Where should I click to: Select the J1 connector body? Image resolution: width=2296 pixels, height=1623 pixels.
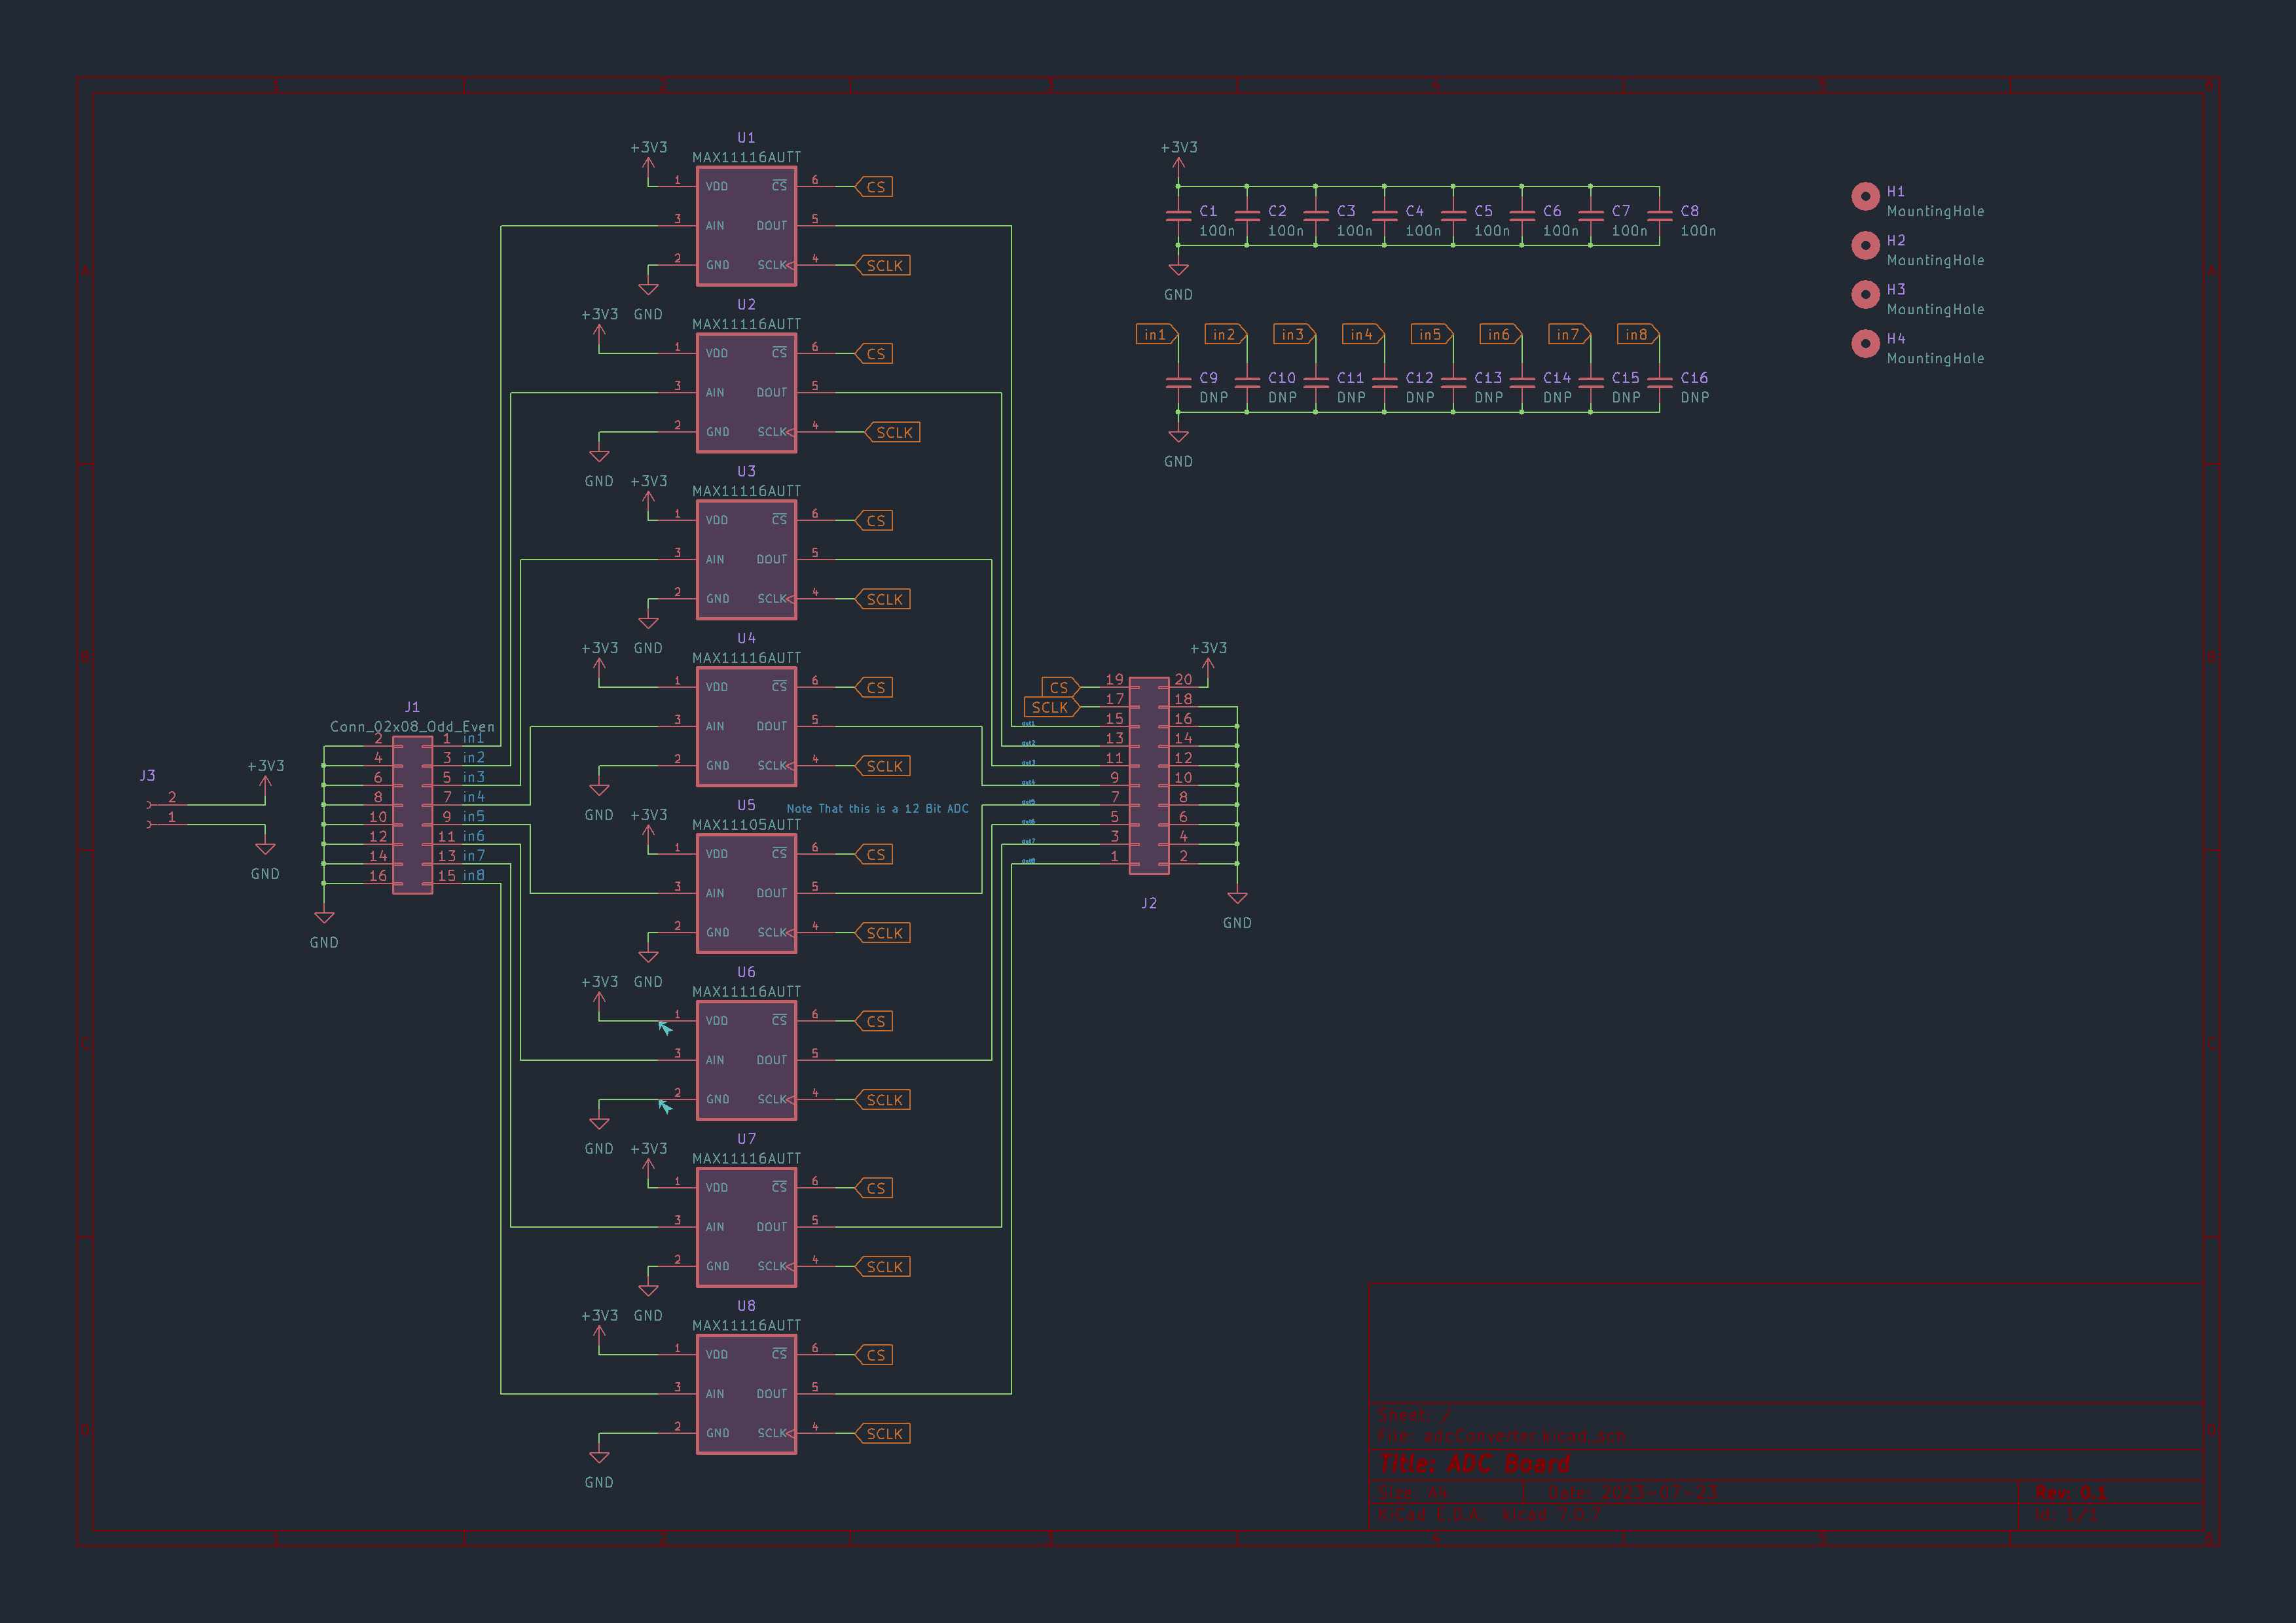click(412, 815)
